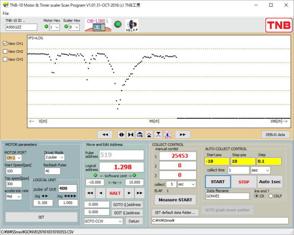
Task: Toggle the View CH1 checkbox
Action: [5, 44]
